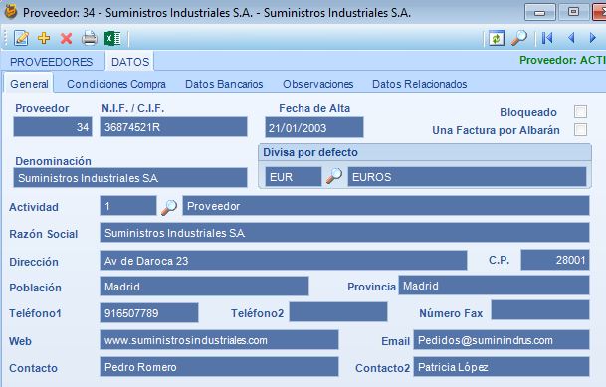This screenshot has height=387, width=606.
Task: Click the Dirección field
Action: point(284,261)
